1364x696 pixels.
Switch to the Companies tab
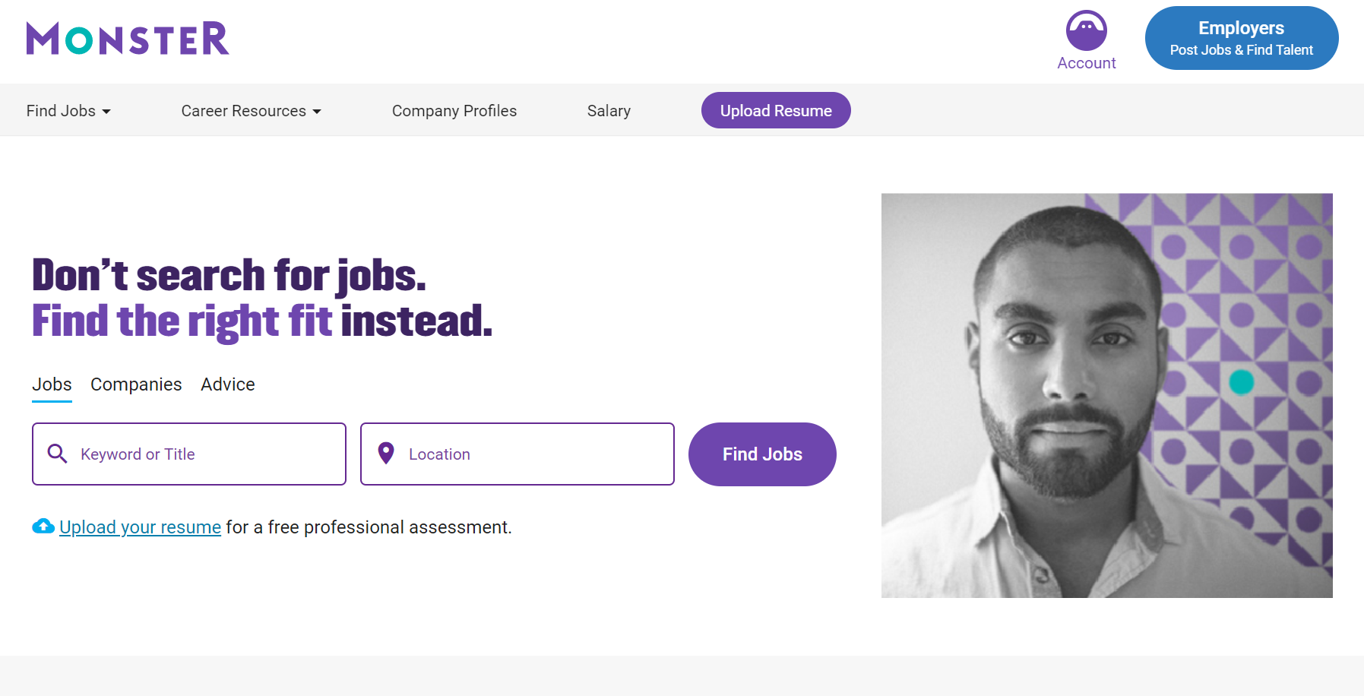pos(136,384)
